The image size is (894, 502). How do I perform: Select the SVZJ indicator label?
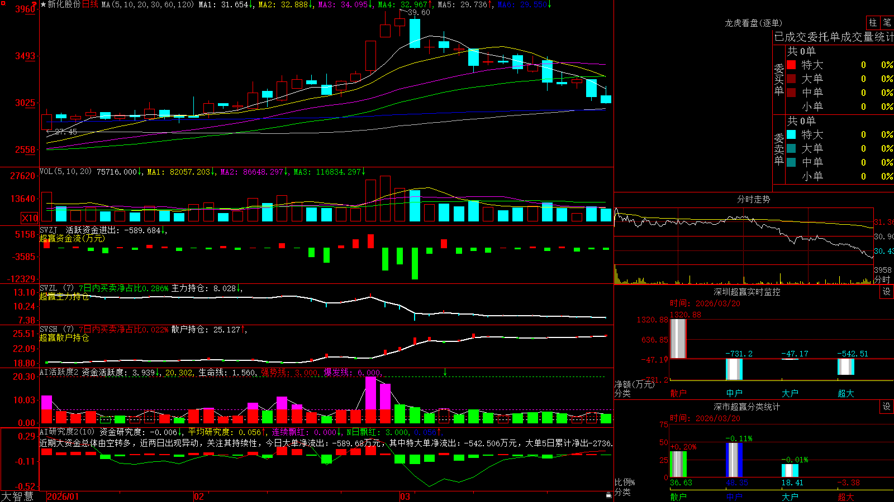pyautogui.click(x=49, y=230)
